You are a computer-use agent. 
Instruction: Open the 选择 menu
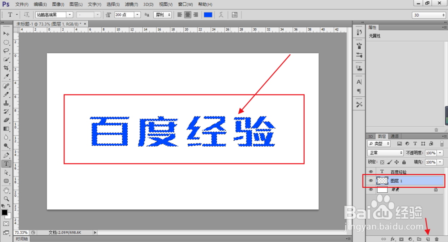coord(113,4)
